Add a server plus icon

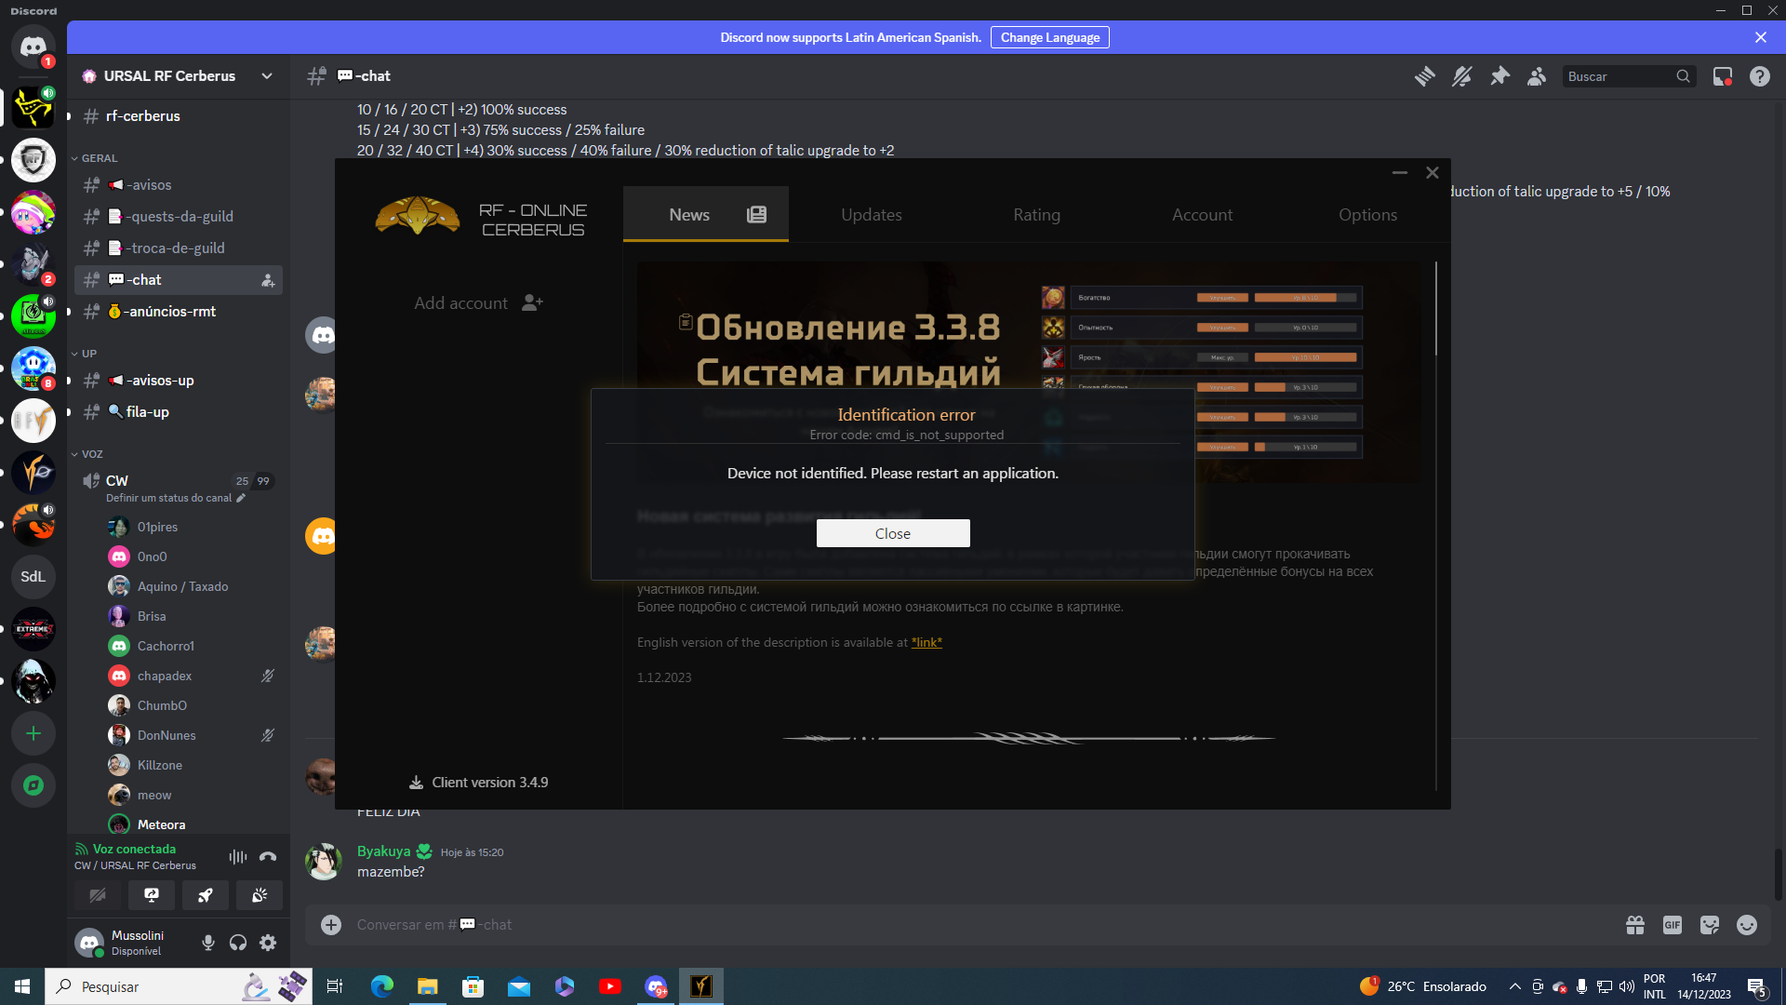tap(33, 733)
